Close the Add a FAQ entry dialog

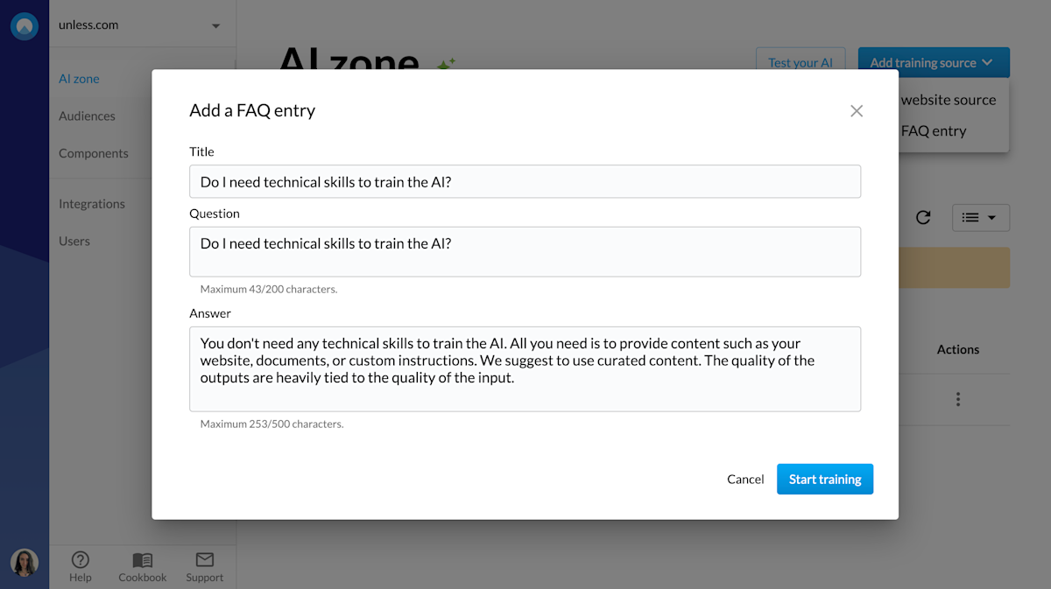pos(857,110)
